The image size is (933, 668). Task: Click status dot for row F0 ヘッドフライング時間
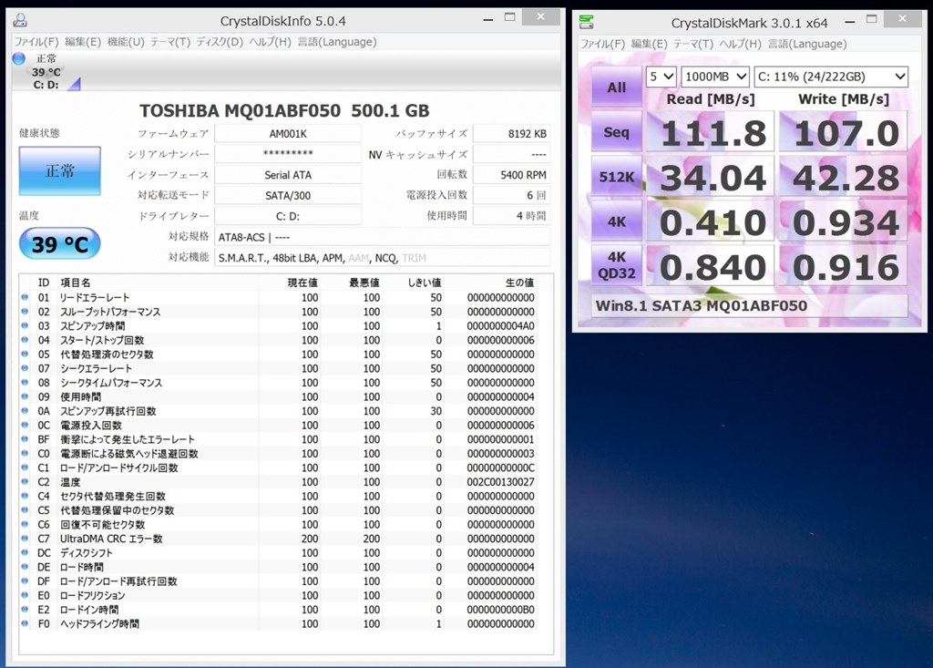[x=25, y=623]
